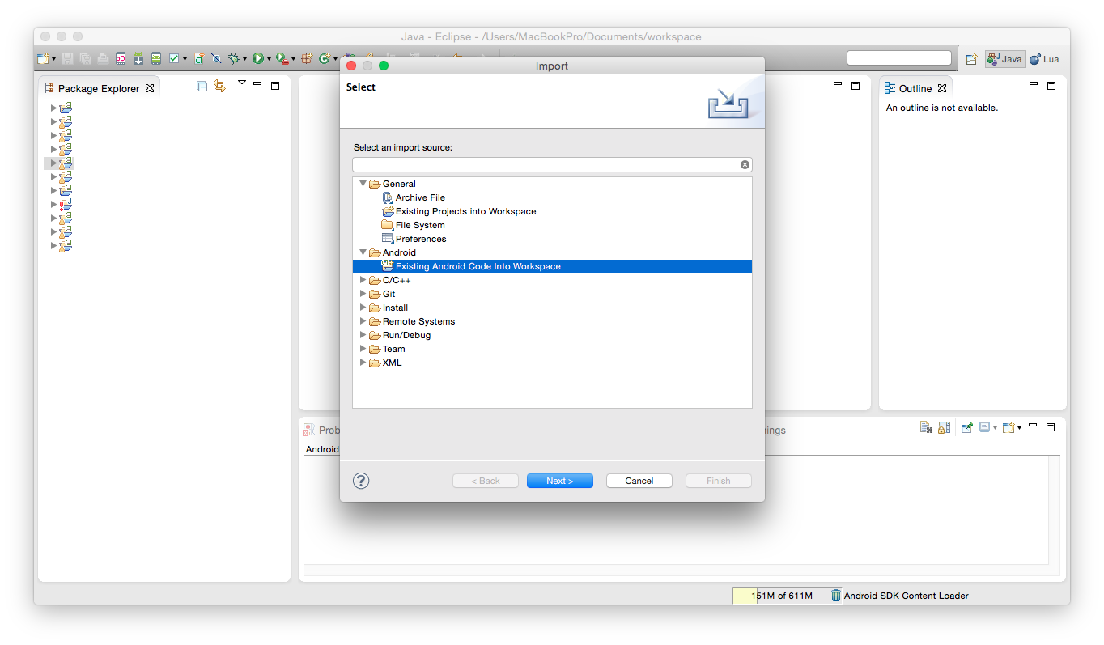Open the Lint checkmark dropdown arrow
Image resolution: width=1104 pixels, height=645 pixels.
coord(185,59)
